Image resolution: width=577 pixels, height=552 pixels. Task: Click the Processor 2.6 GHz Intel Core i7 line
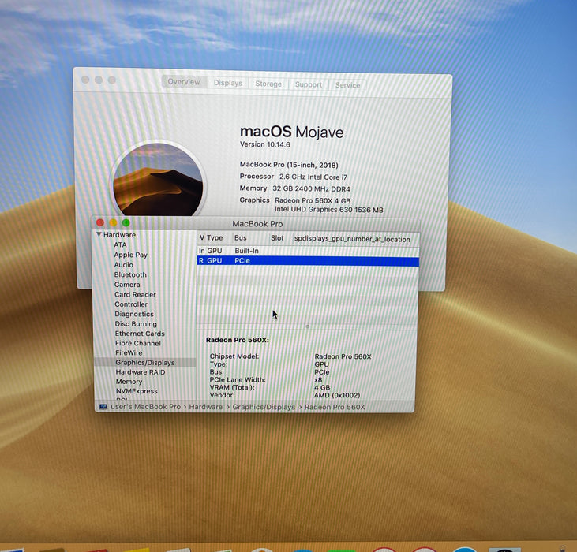click(x=294, y=177)
